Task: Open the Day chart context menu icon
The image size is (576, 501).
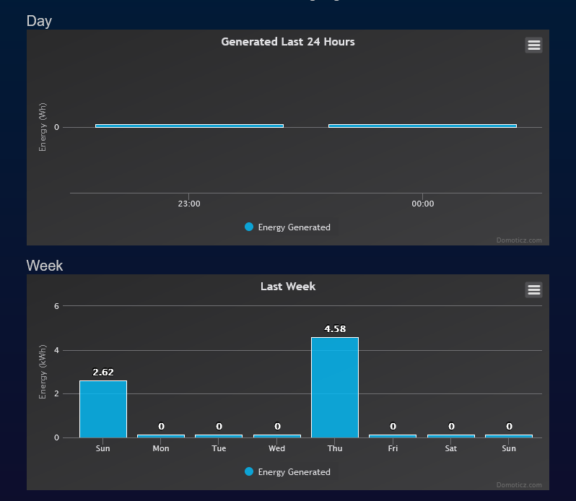Action: pyautogui.click(x=533, y=45)
